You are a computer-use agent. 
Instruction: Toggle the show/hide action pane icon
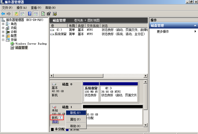(36, 14)
